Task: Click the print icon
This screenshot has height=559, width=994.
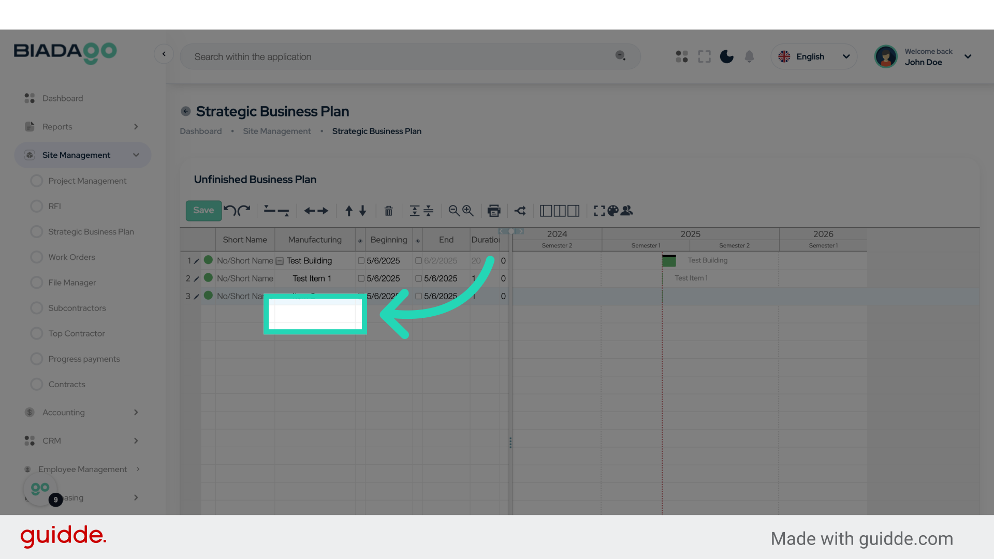Action: pos(494,211)
